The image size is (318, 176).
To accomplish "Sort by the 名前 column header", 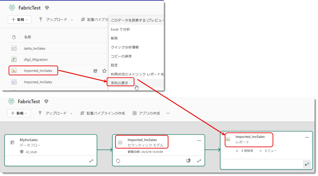I will (x=28, y=37).
